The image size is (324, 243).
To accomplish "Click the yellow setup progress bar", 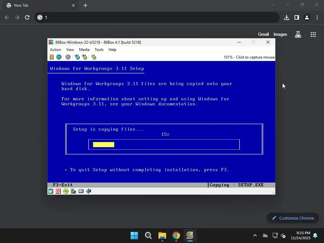I will point(103,144).
